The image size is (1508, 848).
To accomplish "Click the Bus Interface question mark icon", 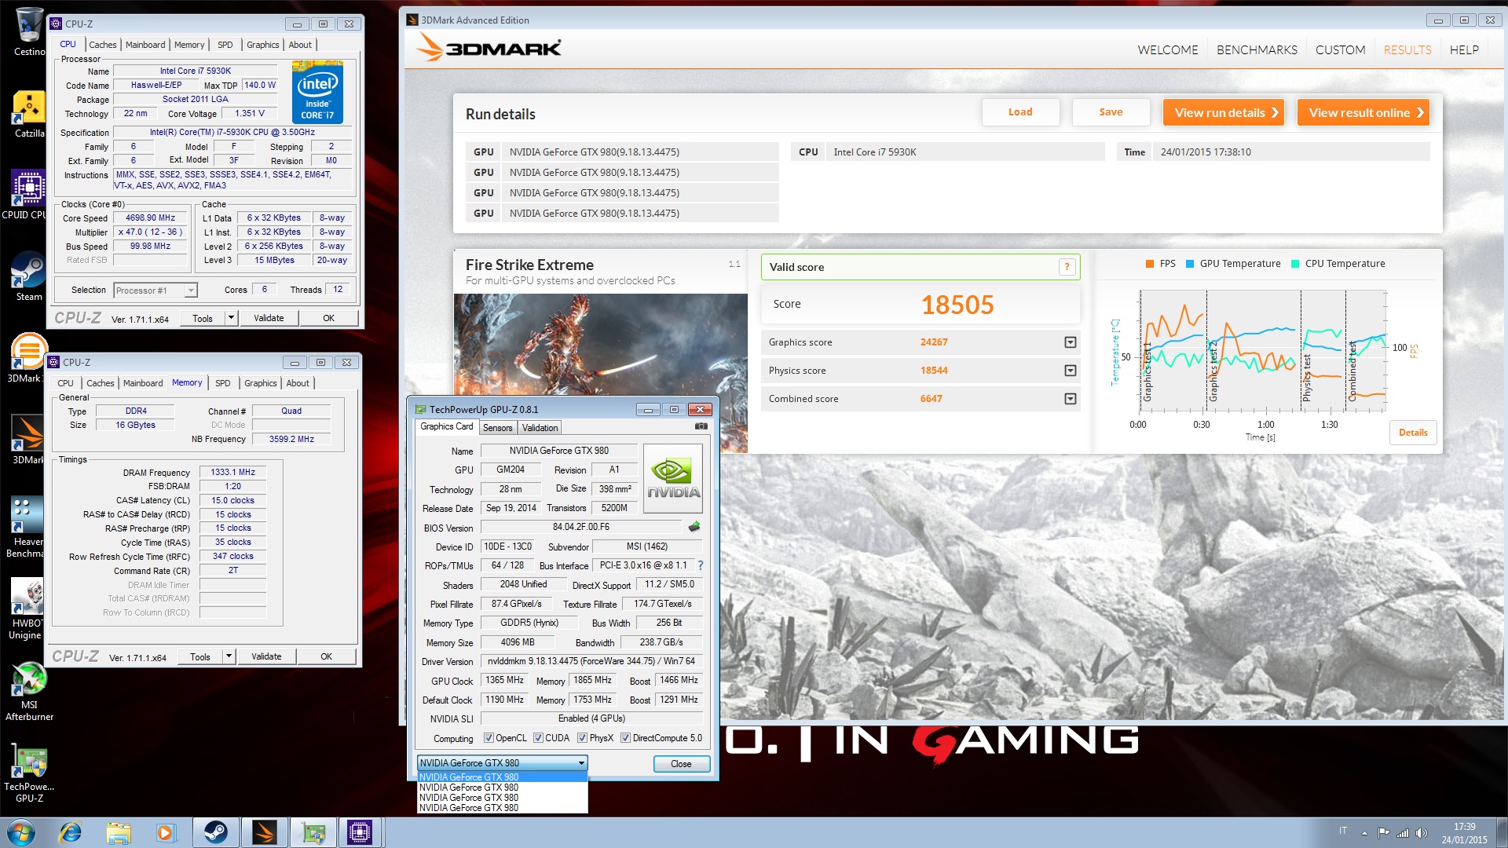I will click(x=701, y=565).
